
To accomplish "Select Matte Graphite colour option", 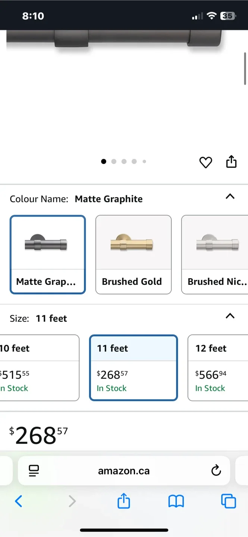I will click(48, 254).
